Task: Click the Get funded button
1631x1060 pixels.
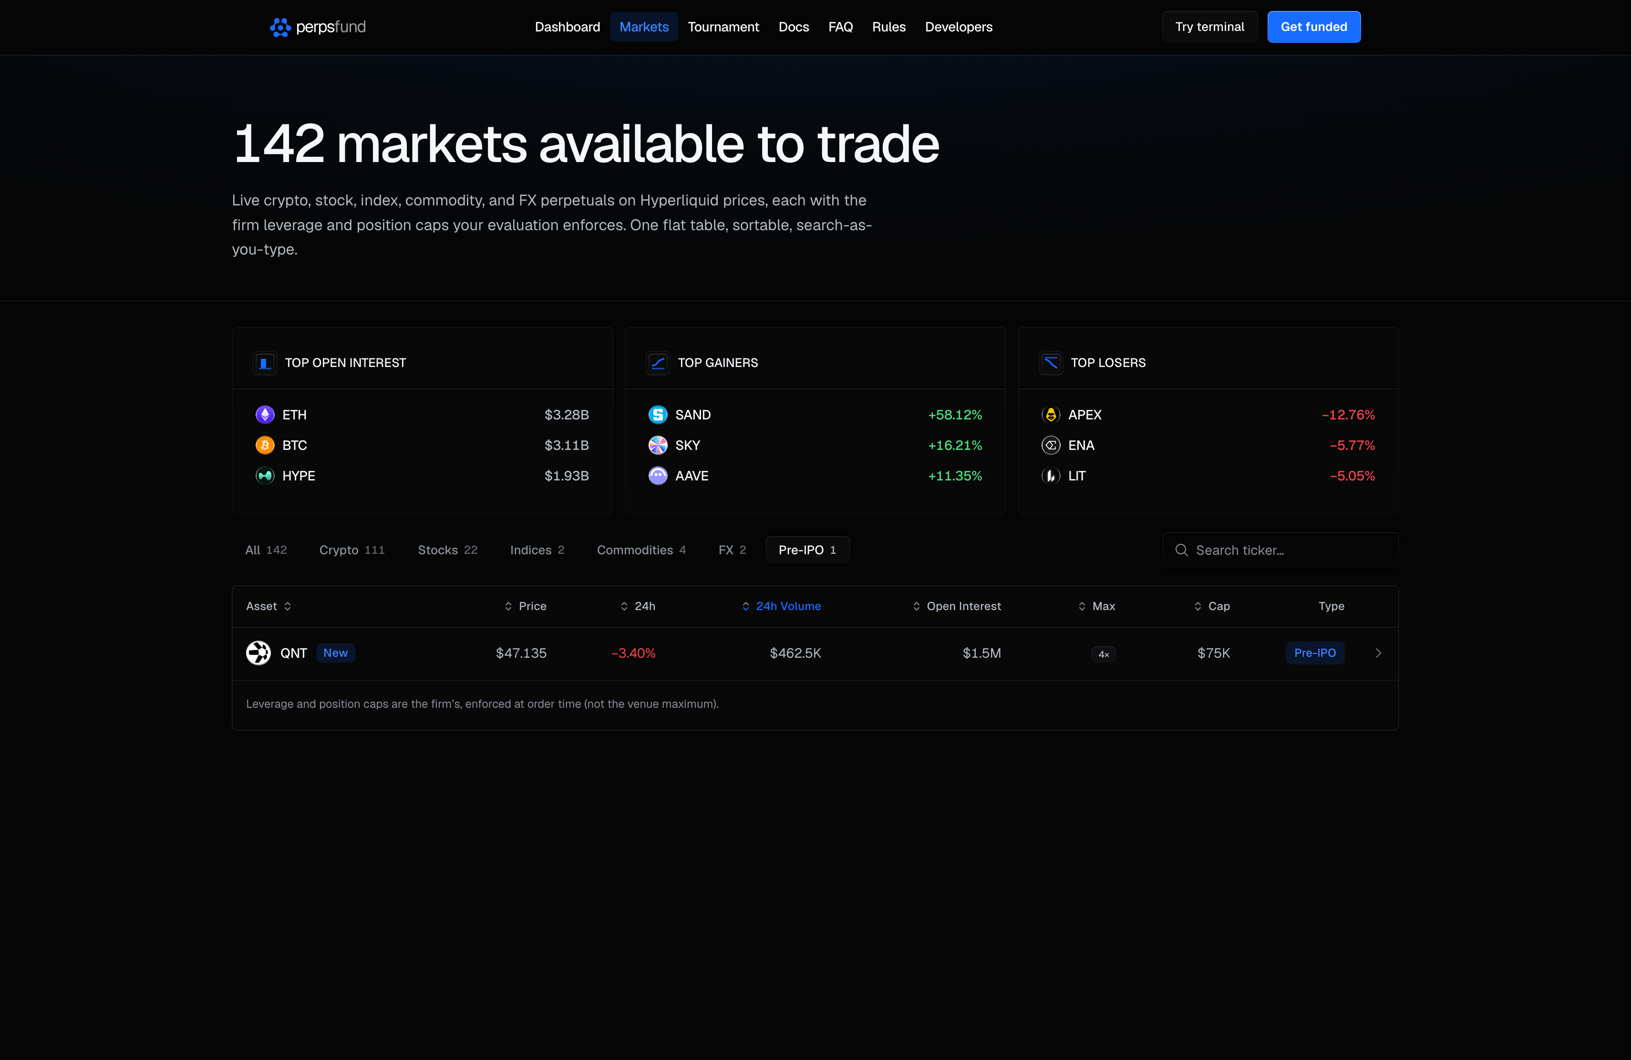Action: pyautogui.click(x=1314, y=27)
